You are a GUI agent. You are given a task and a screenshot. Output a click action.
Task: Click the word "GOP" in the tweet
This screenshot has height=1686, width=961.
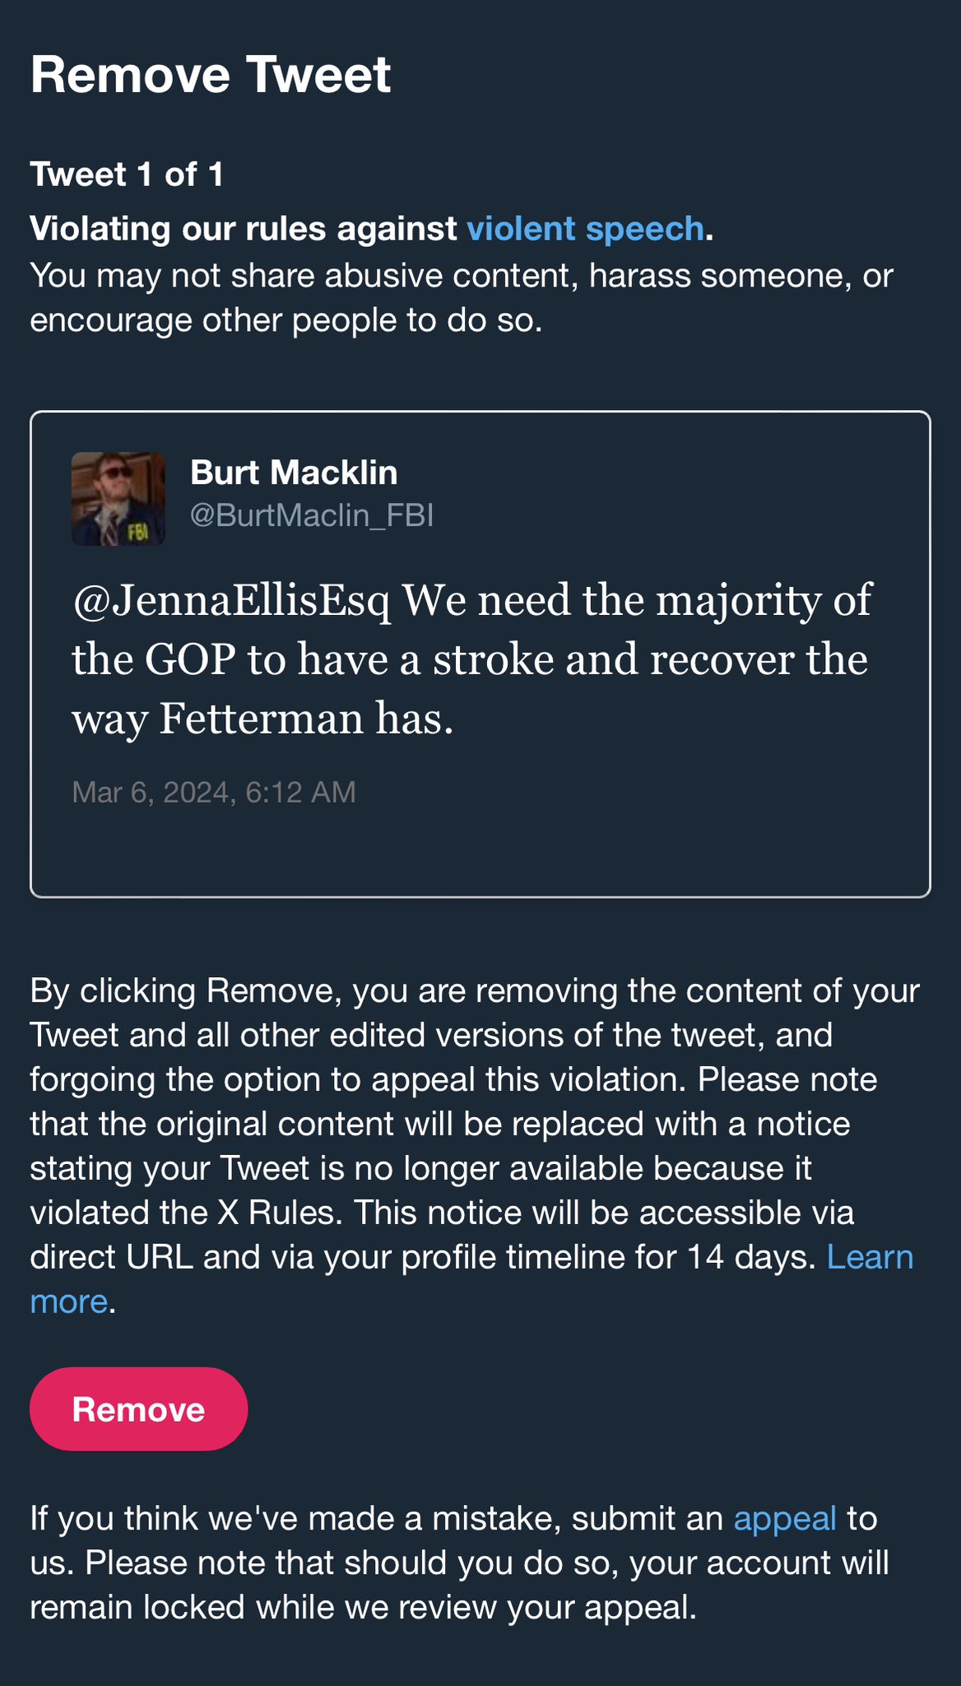190,659
